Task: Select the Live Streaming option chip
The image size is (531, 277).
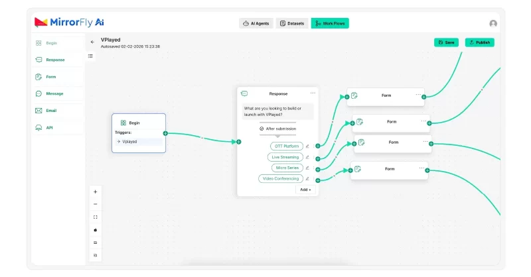Action: [285, 157]
